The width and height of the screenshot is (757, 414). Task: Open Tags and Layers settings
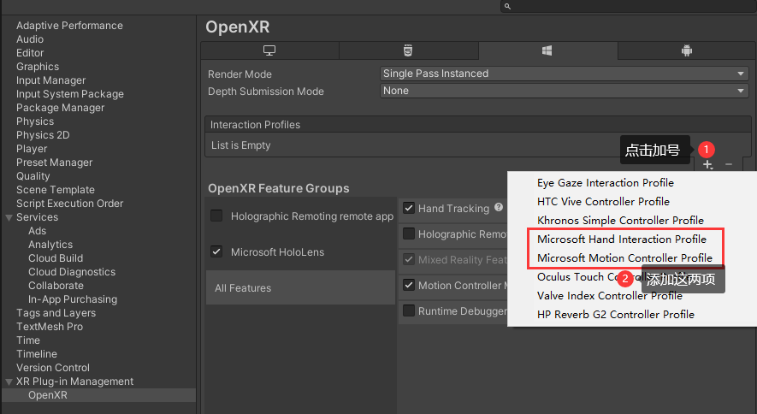pyautogui.click(x=56, y=313)
